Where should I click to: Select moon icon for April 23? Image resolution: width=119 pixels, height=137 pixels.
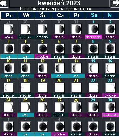pos(110,87)
